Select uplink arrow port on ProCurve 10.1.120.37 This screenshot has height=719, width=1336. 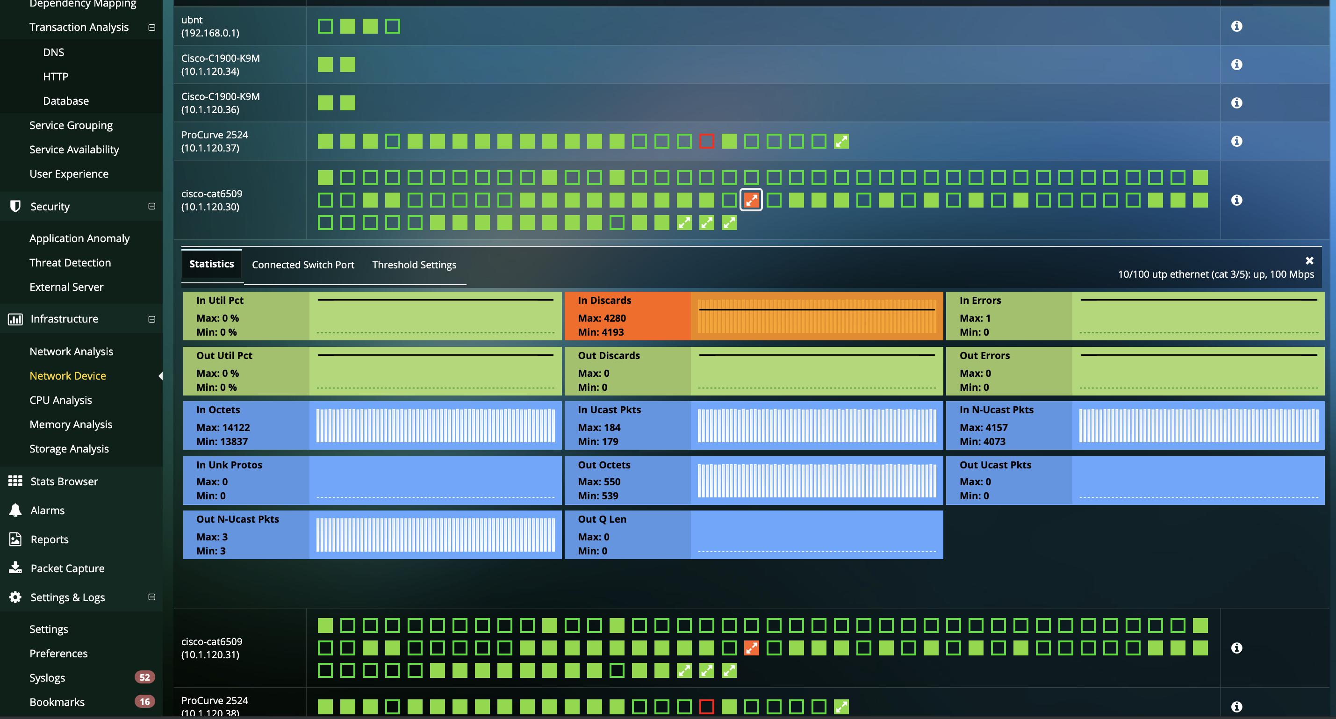point(841,141)
